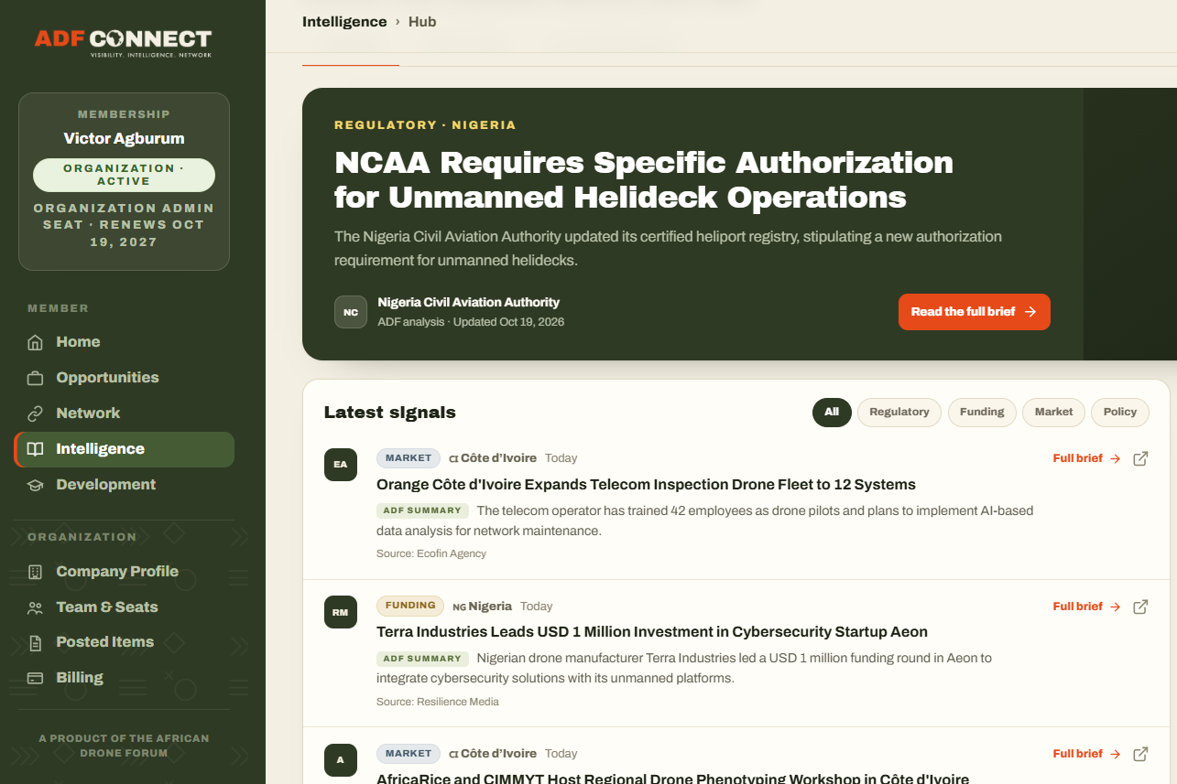Click the RM source avatar badge
This screenshot has width=1177, height=784.
(341, 612)
